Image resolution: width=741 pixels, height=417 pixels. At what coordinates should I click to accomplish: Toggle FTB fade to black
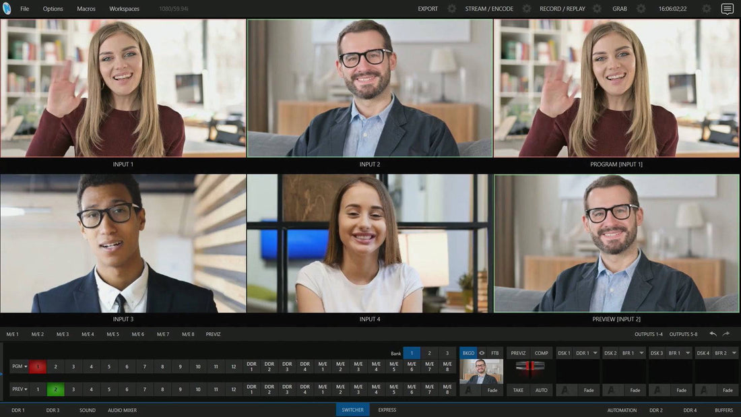[x=495, y=353]
